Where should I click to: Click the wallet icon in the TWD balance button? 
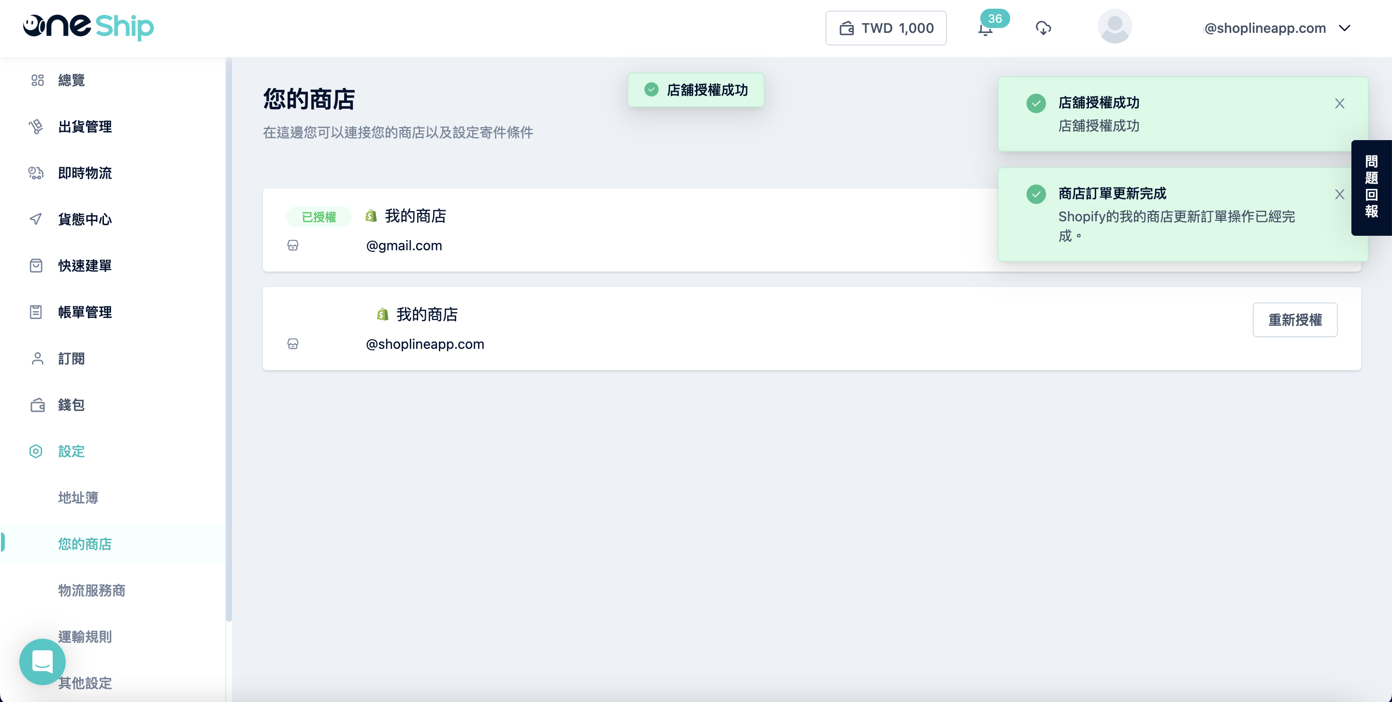[x=847, y=28]
